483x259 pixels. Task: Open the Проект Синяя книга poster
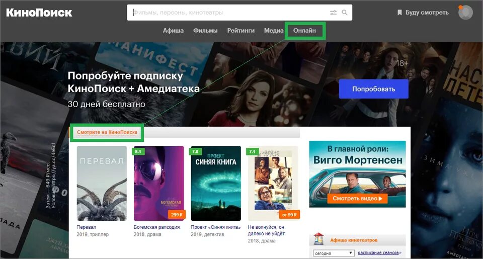pos(216,183)
